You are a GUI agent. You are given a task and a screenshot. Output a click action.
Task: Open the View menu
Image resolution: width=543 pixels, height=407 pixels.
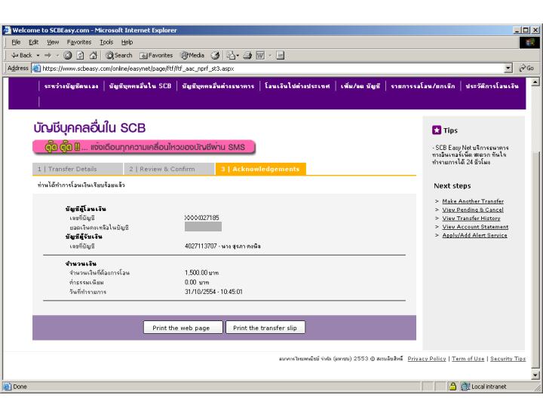[x=53, y=42]
